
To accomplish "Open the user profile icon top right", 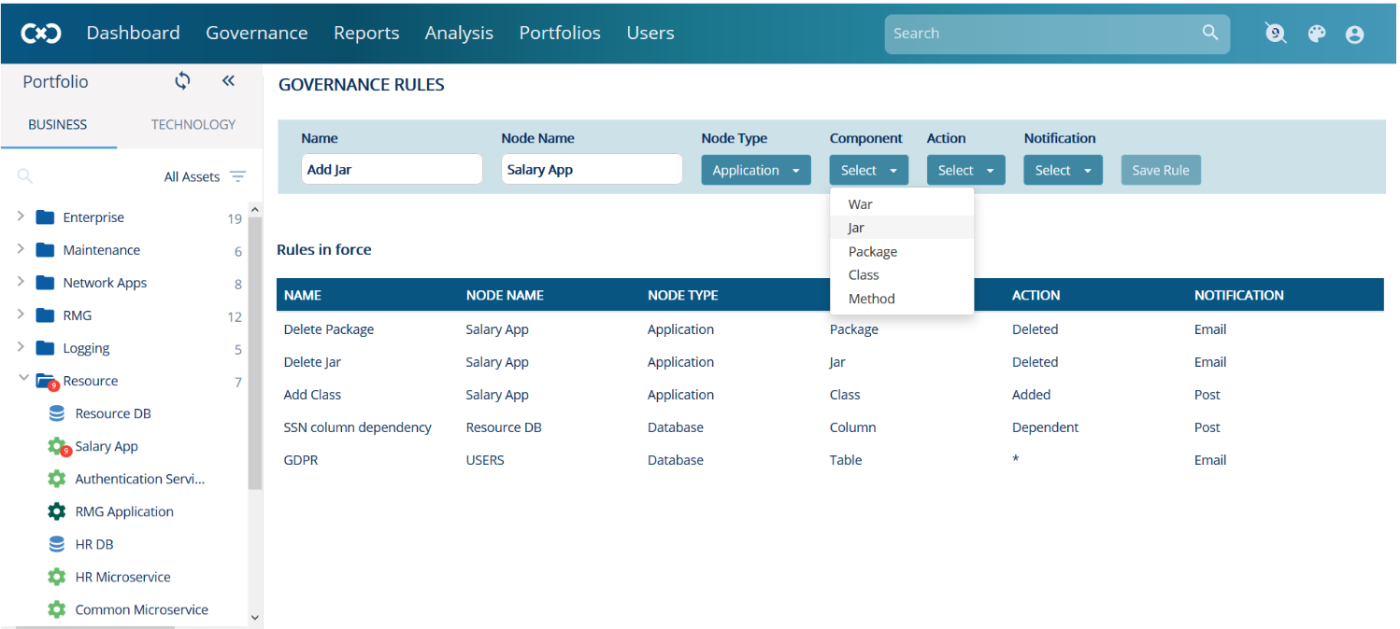I will click(x=1354, y=34).
